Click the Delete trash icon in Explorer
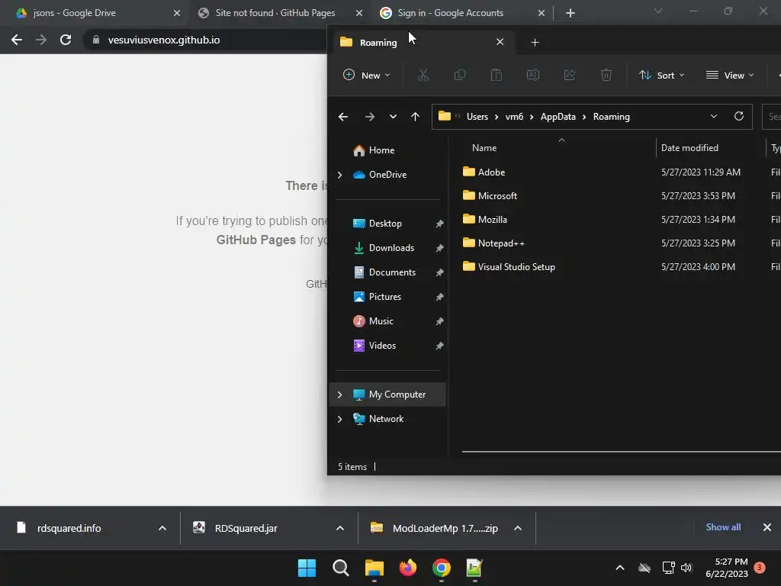The width and height of the screenshot is (781, 586). [606, 76]
